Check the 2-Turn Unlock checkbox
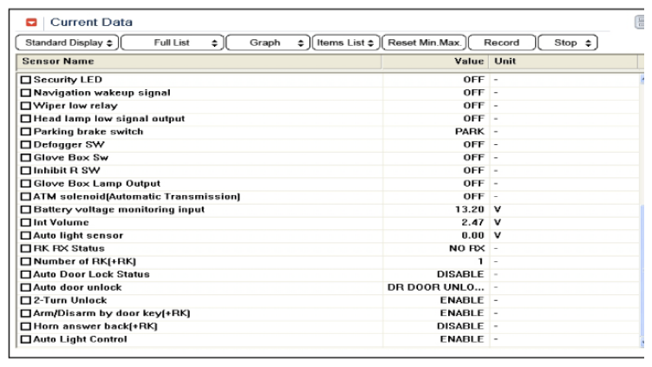This screenshot has height=367, width=652. [26, 300]
